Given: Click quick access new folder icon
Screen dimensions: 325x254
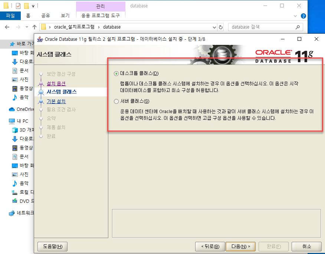Looking at the screenshot, I should pyautogui.click(x=27, y=6).
